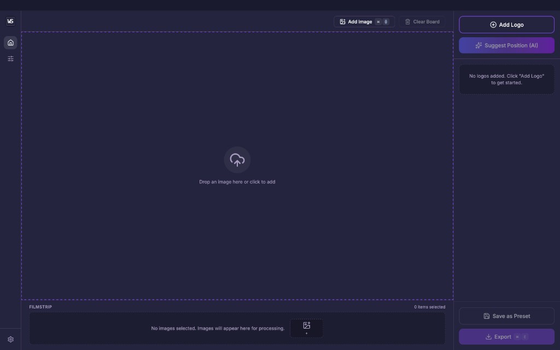Click the Clear Board button
560x350 pixels.
coord(422,22)
